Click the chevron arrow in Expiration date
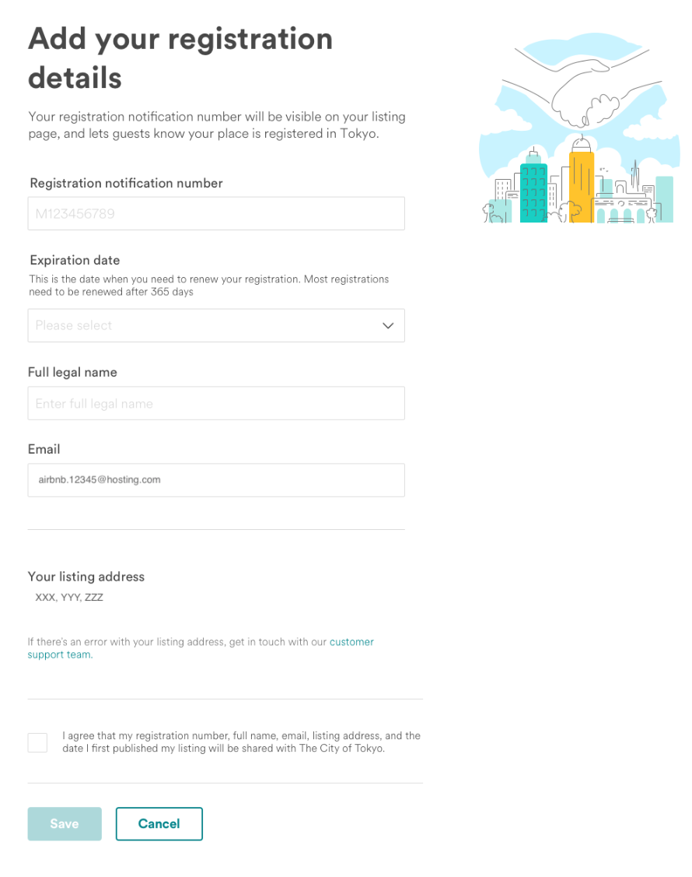 388,325
